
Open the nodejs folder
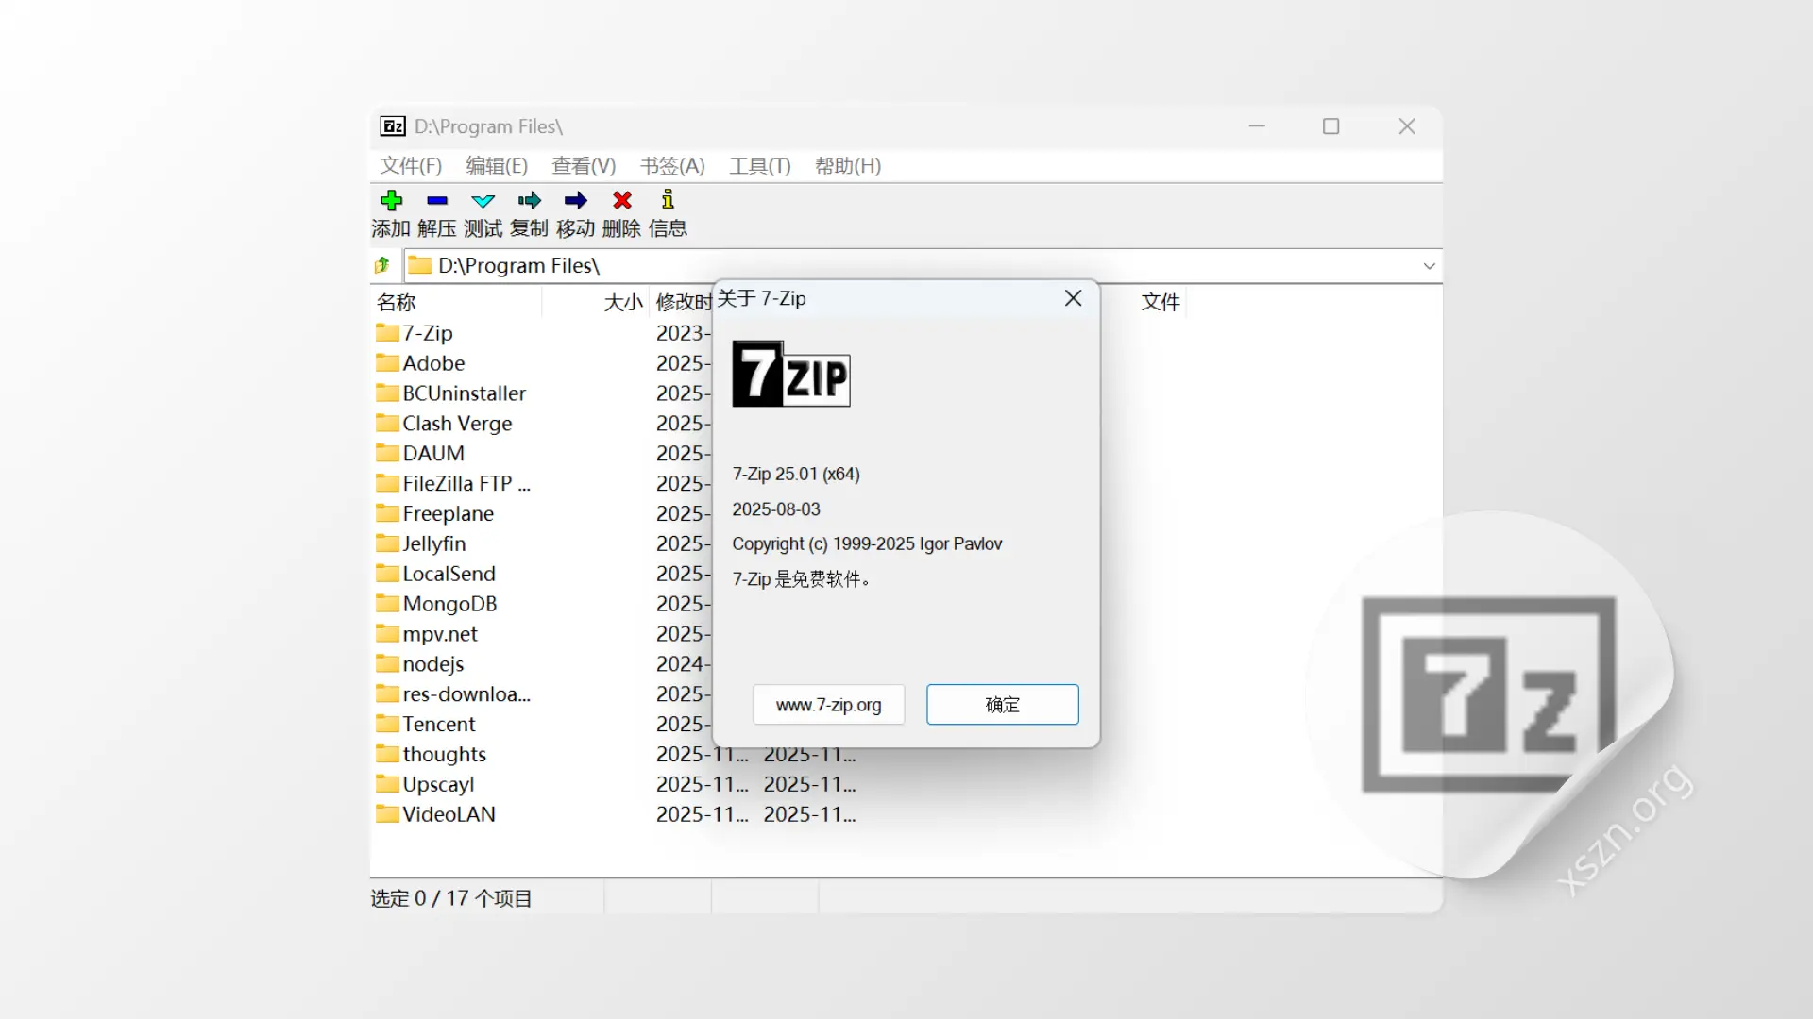point(431,663)
